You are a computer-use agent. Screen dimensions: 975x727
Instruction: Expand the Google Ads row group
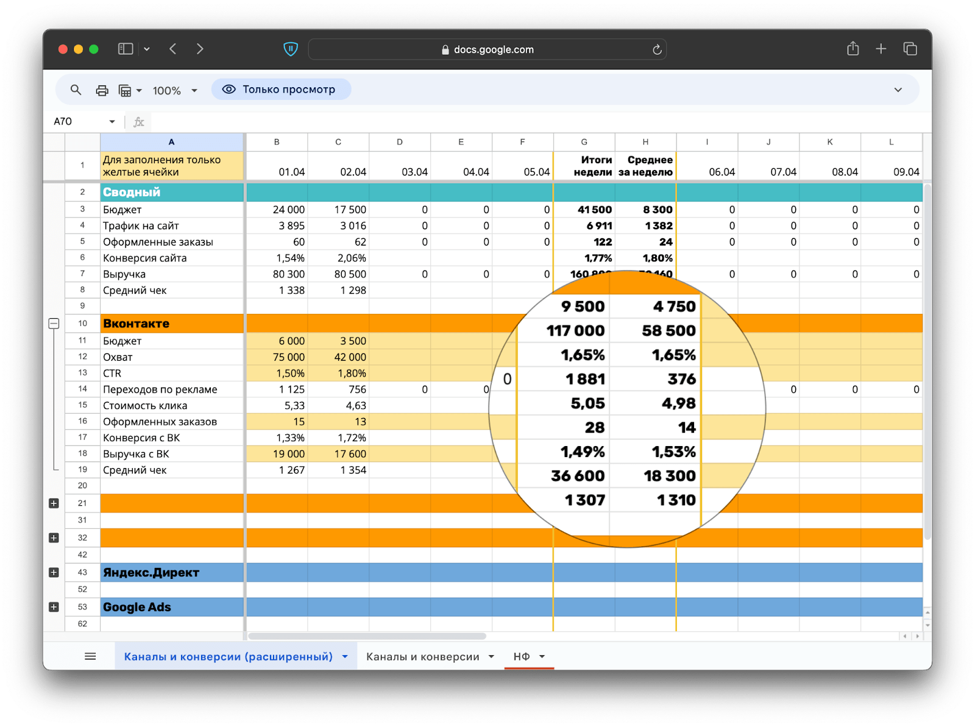tap(54, 608)
